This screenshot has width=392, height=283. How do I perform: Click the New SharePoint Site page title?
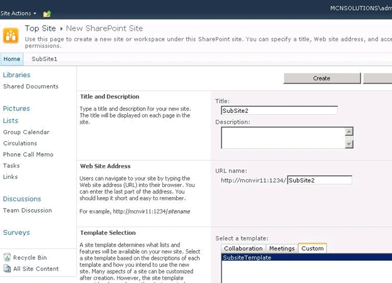104,28
